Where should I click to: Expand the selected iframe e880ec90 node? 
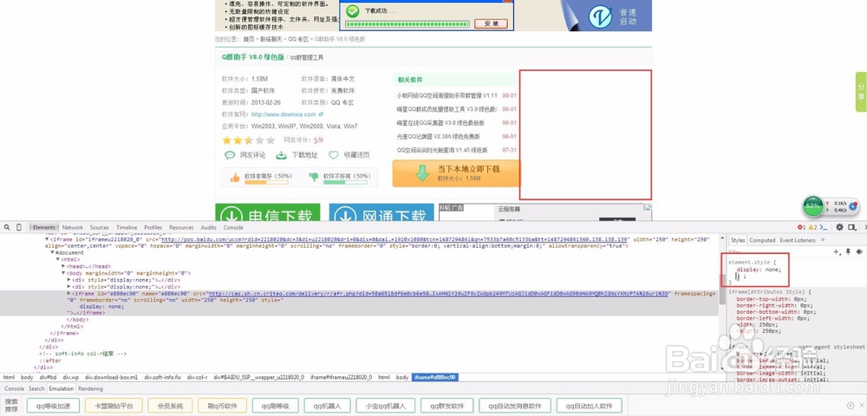pos(69,294)
